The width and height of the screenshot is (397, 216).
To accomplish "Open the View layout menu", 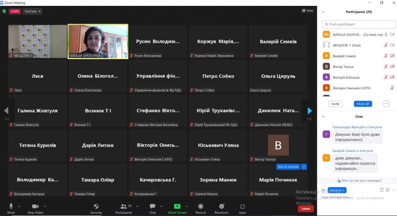I will (x=307, y=10).
